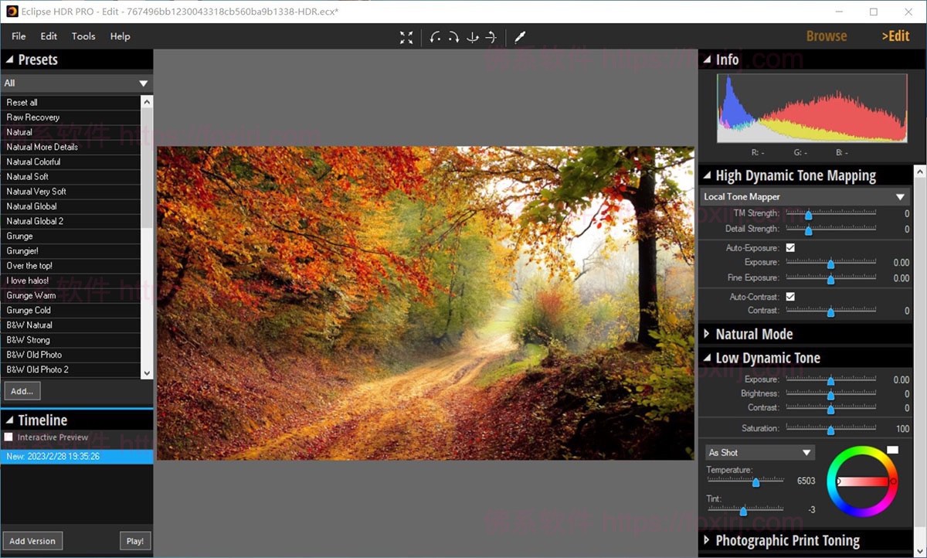Toggle Auto-Exposure checkbox
Screen dimensions: 927x558
789,247
